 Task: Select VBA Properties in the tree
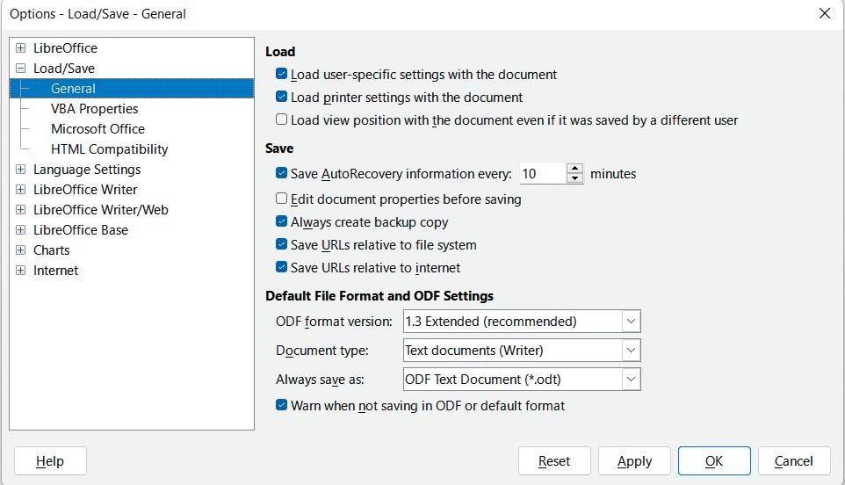coord(94,109)
